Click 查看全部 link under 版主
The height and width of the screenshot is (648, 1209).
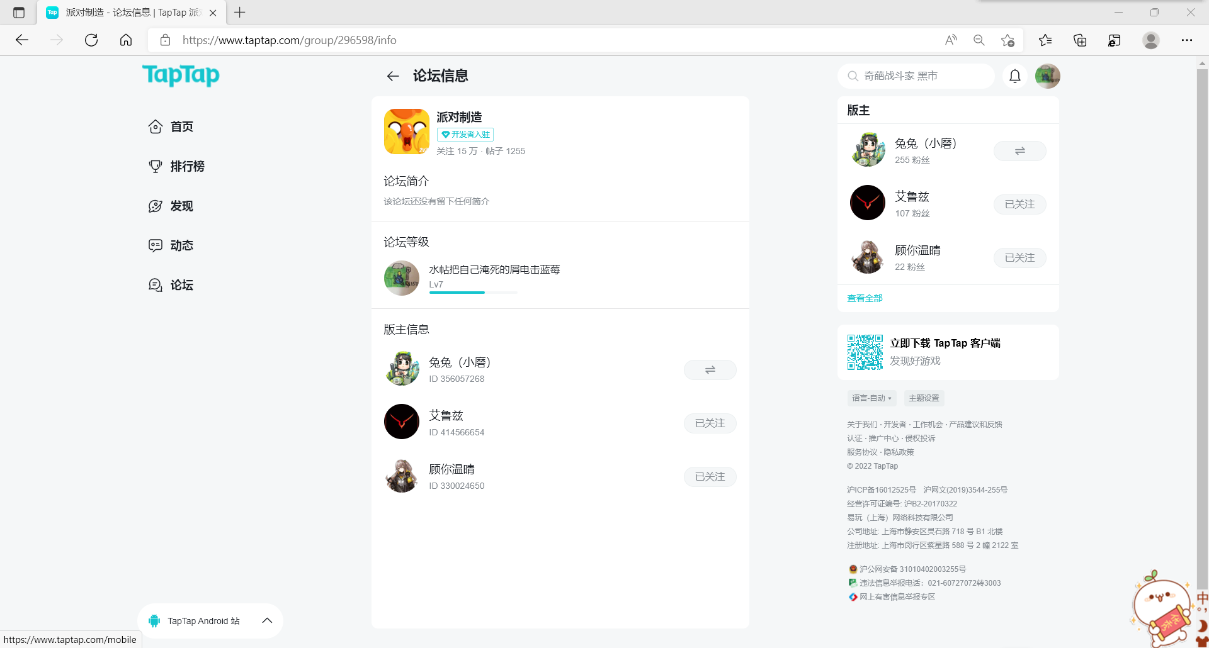coord(865,298)
